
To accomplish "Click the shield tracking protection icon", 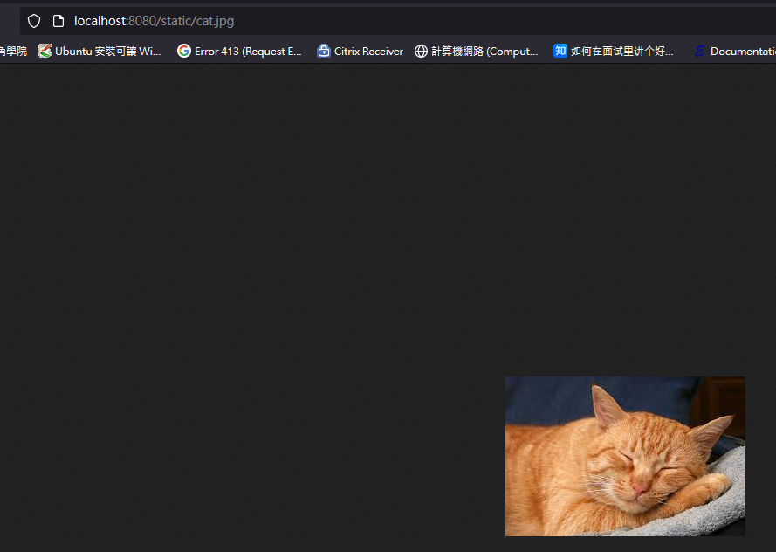I will coord(34,21).
